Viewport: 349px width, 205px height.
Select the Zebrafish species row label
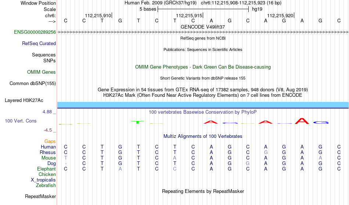coord(46,186)
